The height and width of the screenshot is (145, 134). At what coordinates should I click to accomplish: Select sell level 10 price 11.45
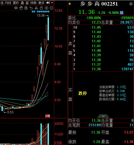(96, 27)
